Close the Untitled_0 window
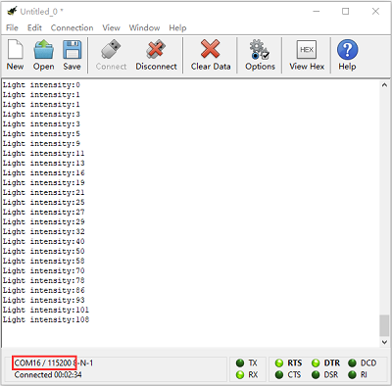Viewport: 392px width, 386px height. [x=375, y=11]
